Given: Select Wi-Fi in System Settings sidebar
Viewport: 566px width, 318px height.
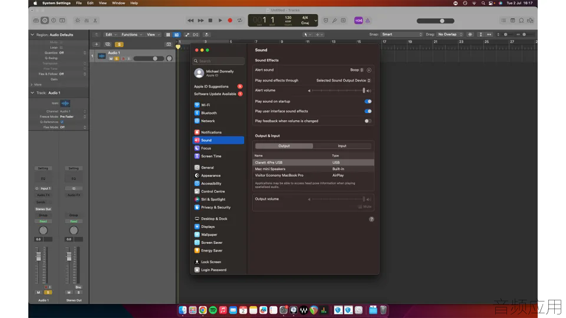Looking at the screenshot, I should tap(218, 105).
